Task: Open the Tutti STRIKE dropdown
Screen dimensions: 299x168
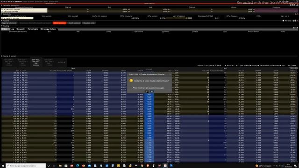Action: (x=245, y=65)
